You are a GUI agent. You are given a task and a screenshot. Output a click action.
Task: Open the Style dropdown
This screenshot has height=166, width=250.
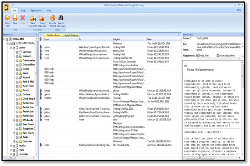point(240,10)
